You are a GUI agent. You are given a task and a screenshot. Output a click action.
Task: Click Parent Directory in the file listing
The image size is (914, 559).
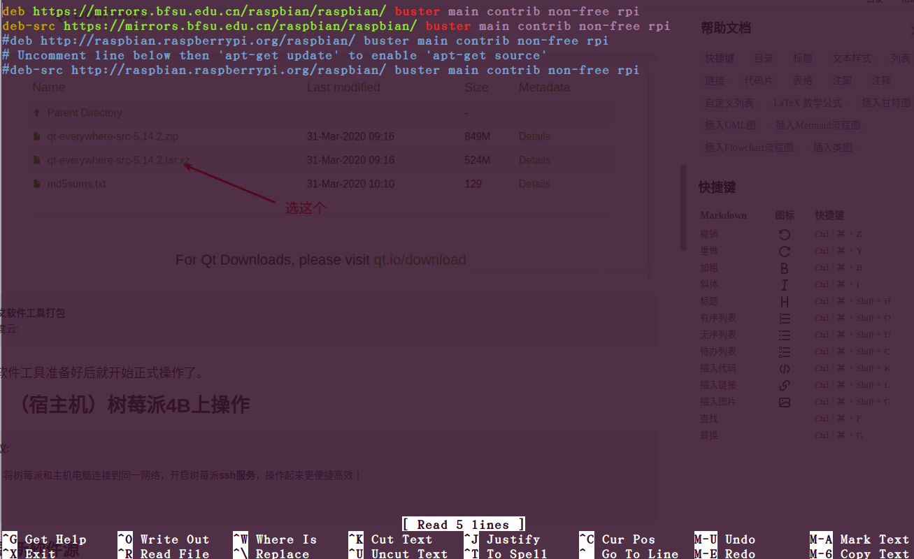point(85,112)
